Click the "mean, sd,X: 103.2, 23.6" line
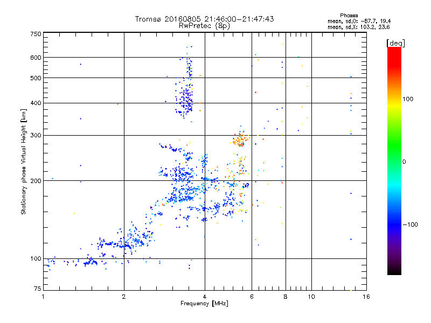Screen dimensions: 431x323 tap(358, 27)
